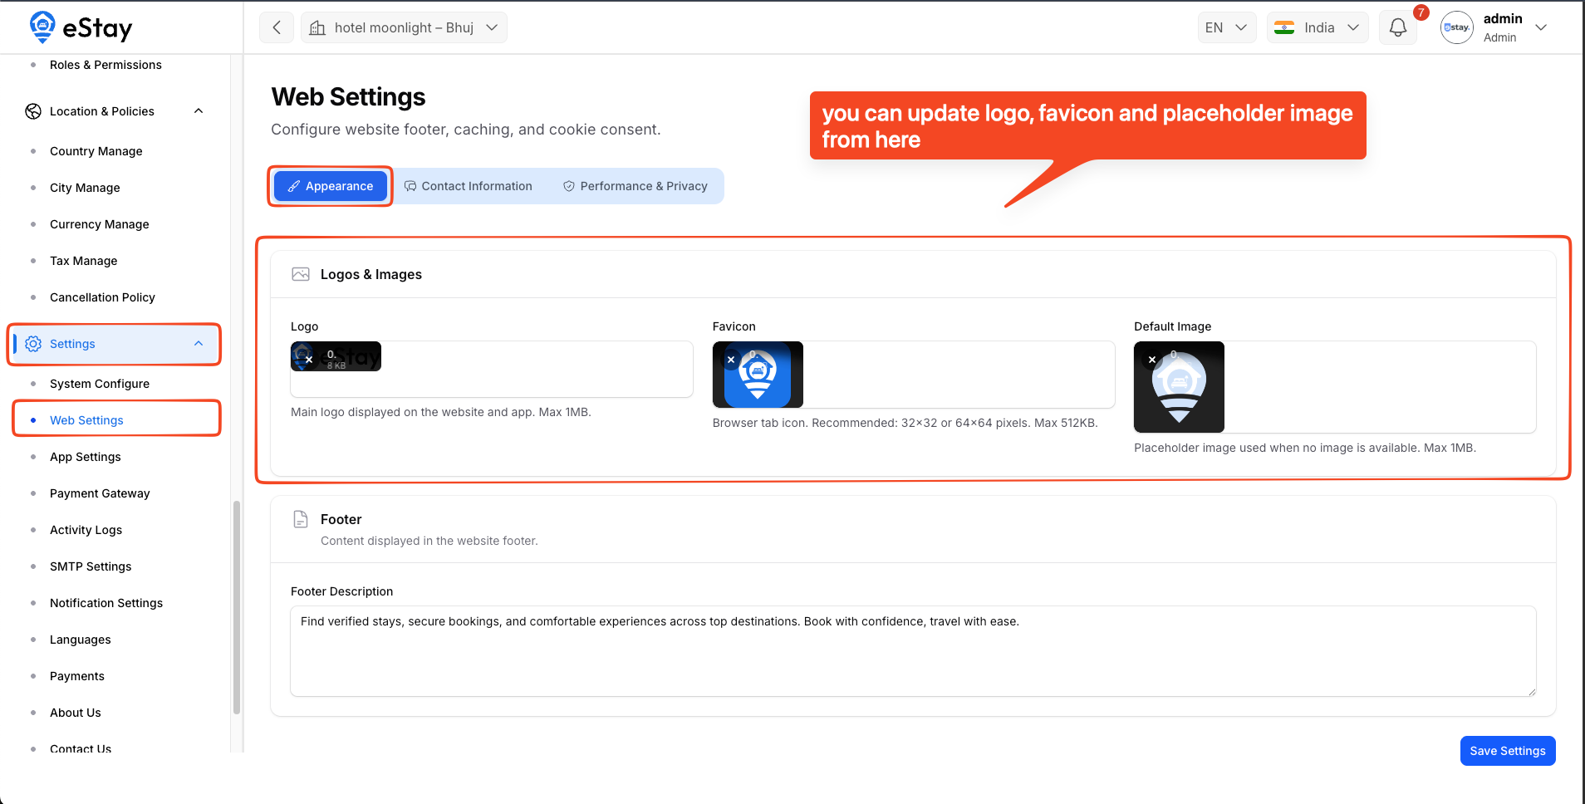Click the Location & Policies globe icon
Viewport: 1585px width, 804px height.
[x=33, y=111]
